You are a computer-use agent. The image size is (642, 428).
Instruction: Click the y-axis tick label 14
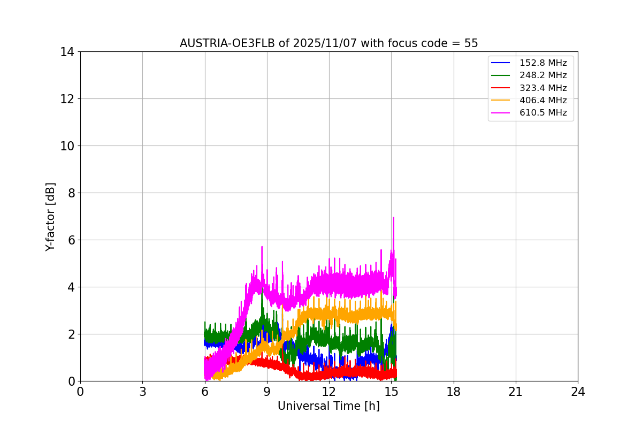pyautogui.click(x=67, y=52)
